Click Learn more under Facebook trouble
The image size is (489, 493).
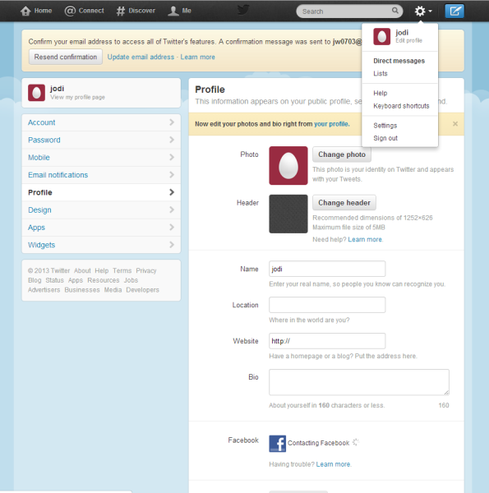click(333, 464)
